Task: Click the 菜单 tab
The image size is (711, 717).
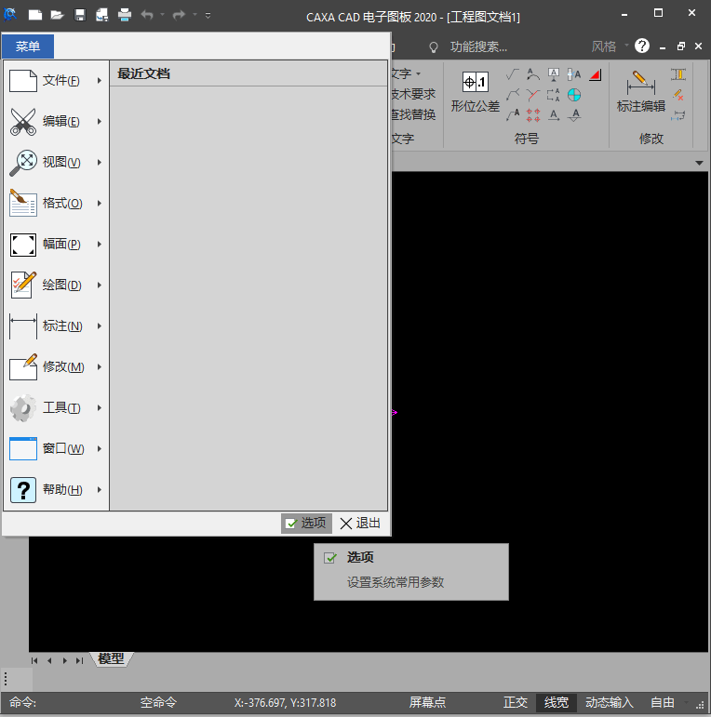Action: coord(28,46)
